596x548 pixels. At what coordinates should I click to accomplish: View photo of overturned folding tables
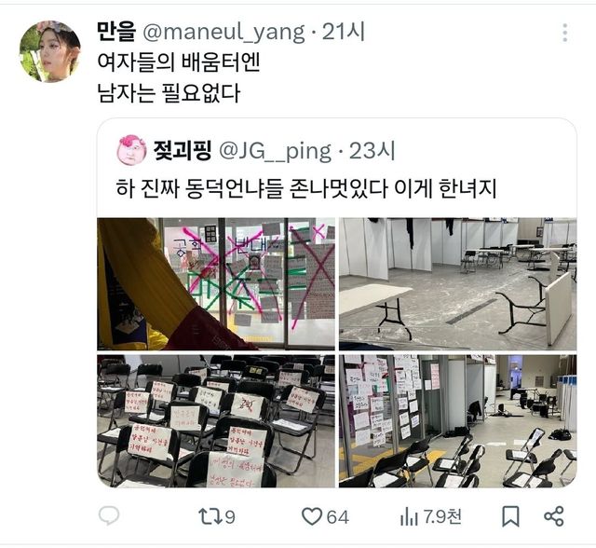click(458, 284)
